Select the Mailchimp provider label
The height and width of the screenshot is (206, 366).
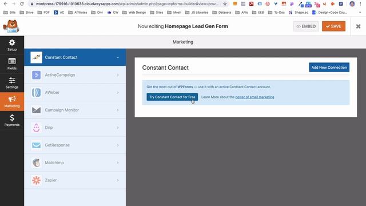click(x=54, y=163)
